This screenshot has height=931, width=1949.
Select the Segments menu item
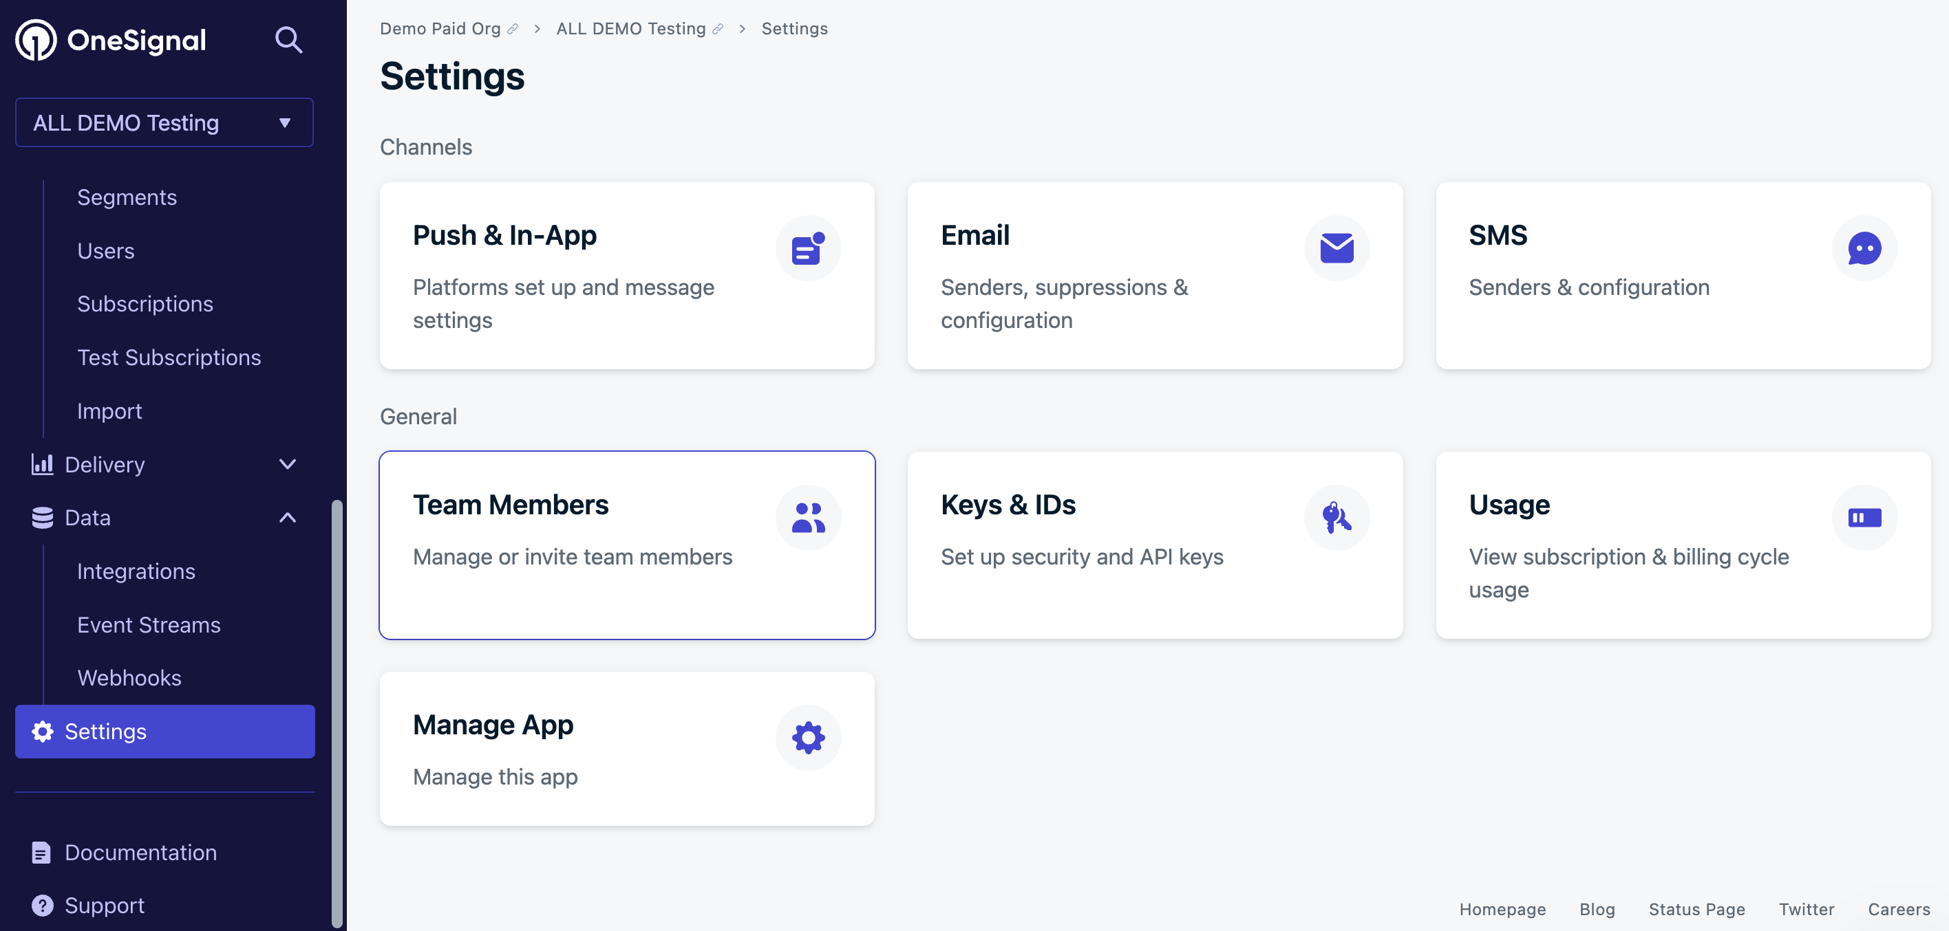pos(127,196)
